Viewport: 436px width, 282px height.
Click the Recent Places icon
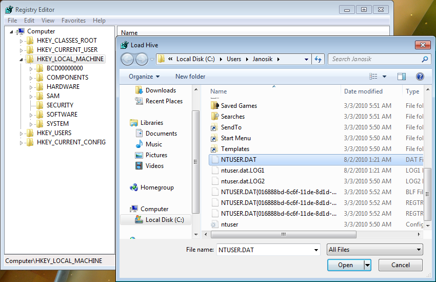(139, 101)
